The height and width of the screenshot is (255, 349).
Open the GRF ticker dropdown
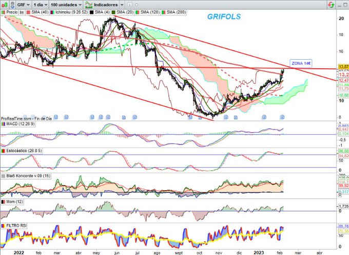(23, 5)
